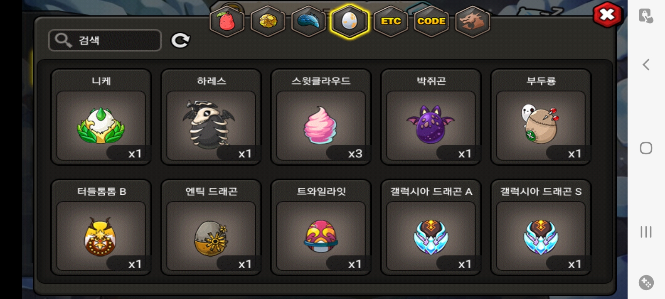The width and height of the screenshot is (665, 299).
Task: Focus the 검색 search field
Action: pos(105,40)
